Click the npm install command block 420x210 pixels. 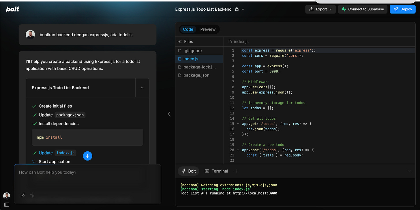coord(87,137)
